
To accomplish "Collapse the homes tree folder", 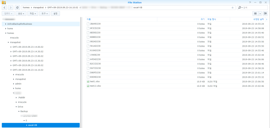I will pos(6,33).
